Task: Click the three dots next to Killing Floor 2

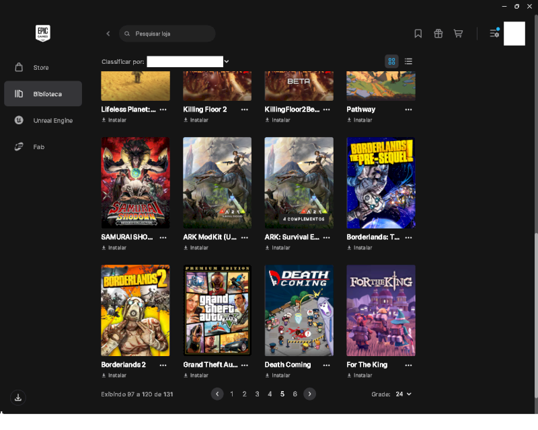Action: click(x=245, y=110)
